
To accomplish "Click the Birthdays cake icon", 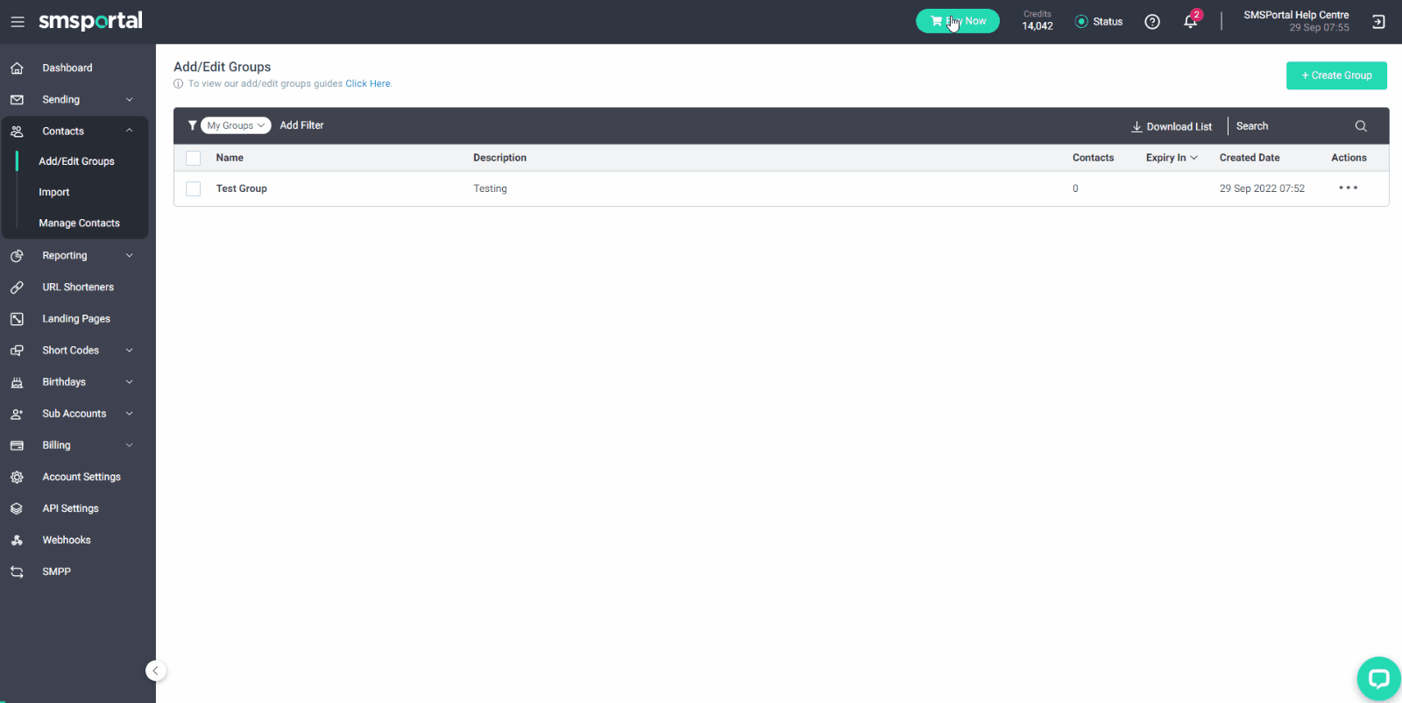I will [17, 382].
